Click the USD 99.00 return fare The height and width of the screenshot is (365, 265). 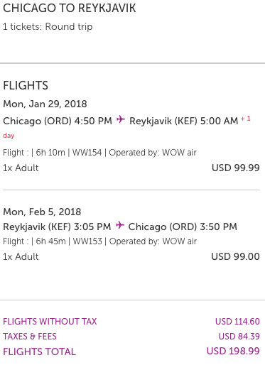click(235, 256)
